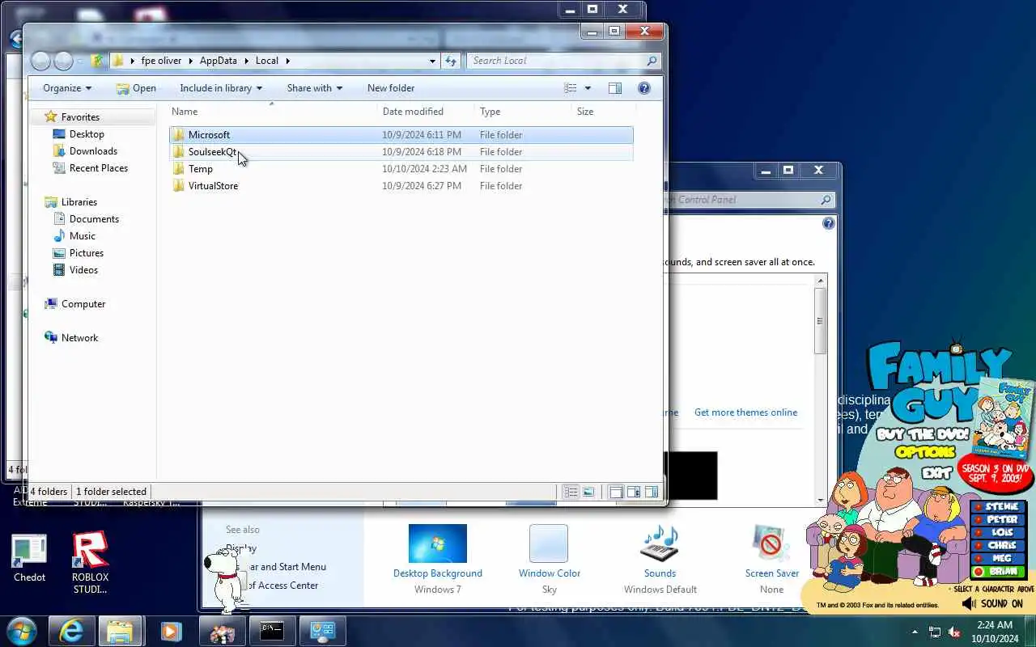Switch to Personalization Control Panel taskbar button
This screenshot has width=1036, height=647.
point(322,631)
